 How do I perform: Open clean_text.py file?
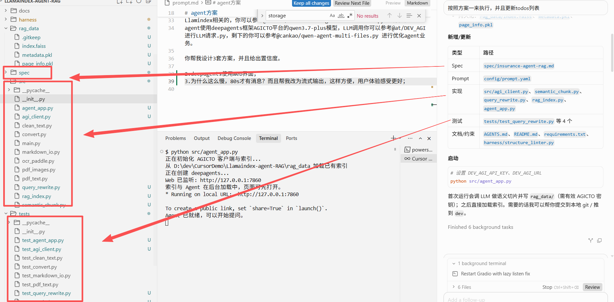(x=37, y=125)
